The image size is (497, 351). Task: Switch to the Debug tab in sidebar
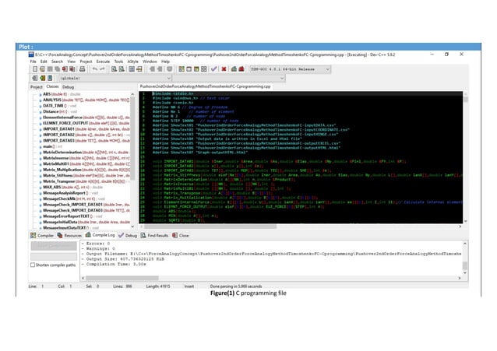coord(69,87)
